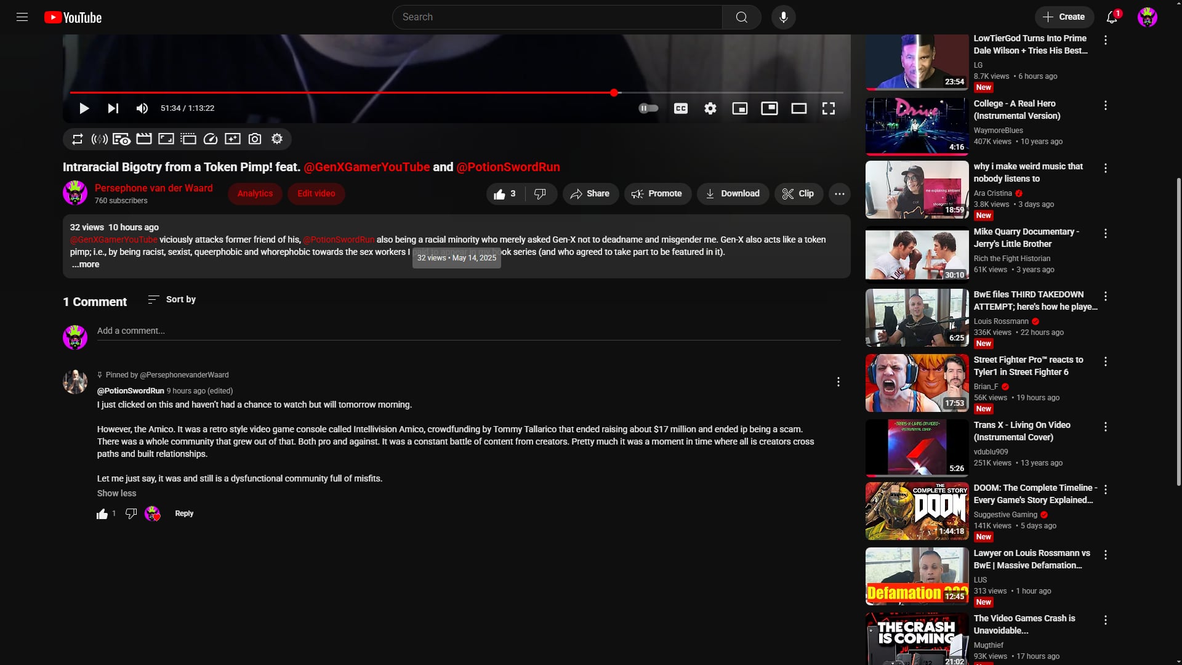The image size is (1182, 665).
Task: Click the volume boost waves icon
Action: (x=100, y=139)
